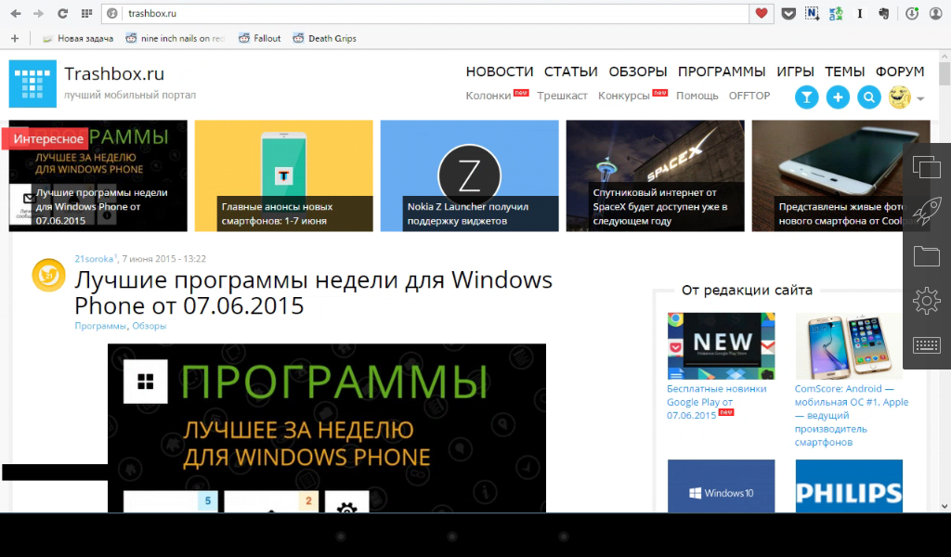Screen dimensions: 951x557
Task: Go to Трешкаст submenu link
Action: coord(562,96)
